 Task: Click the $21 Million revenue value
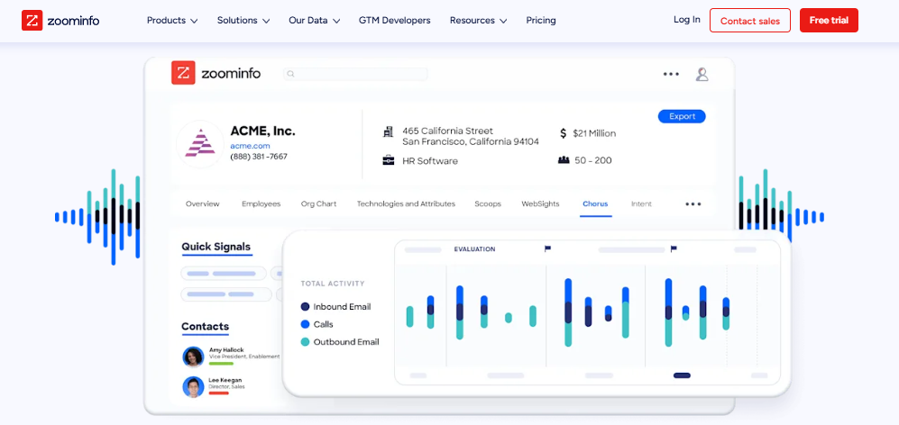pos(594,133)
